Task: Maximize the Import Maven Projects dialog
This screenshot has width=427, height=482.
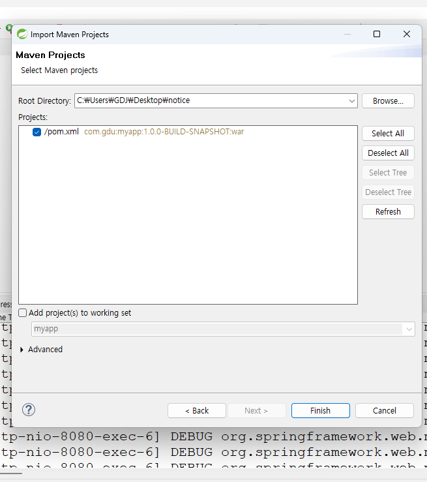Action: (x=377, y=34)
